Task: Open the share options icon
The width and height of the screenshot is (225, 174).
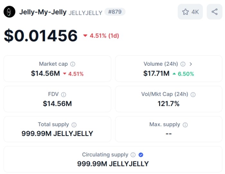Action: [x=214, y=12]
